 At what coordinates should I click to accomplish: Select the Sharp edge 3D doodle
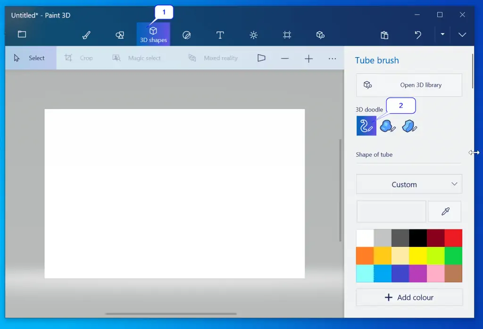click(409, 126)
